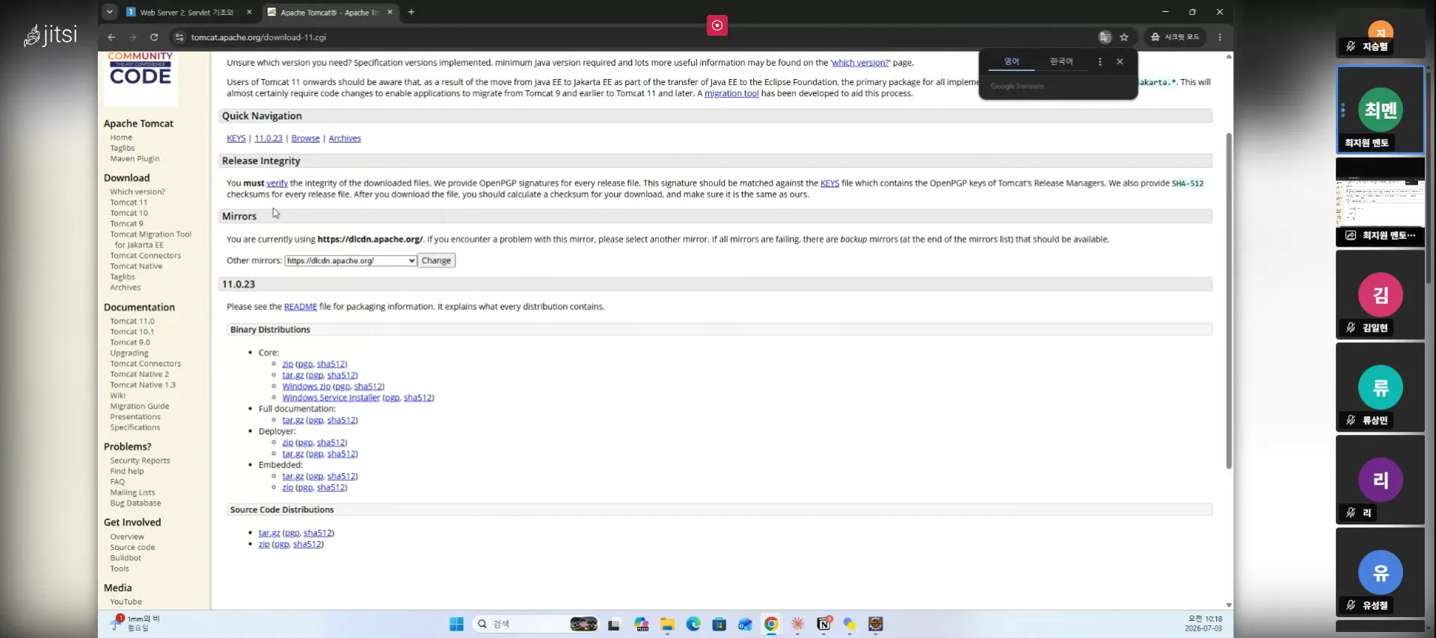
Task: Open 최지원 멘토 participant options dots
Action: tap(1343, 111)
